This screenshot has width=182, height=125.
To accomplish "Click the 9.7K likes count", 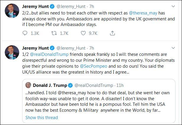I will point(95,33).
